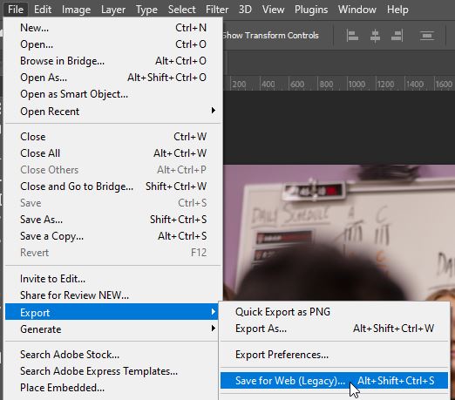The width and height of the screenshot is (455, 400).
Task: Click the Align horizontal centers icon
Action: (375, 36)
